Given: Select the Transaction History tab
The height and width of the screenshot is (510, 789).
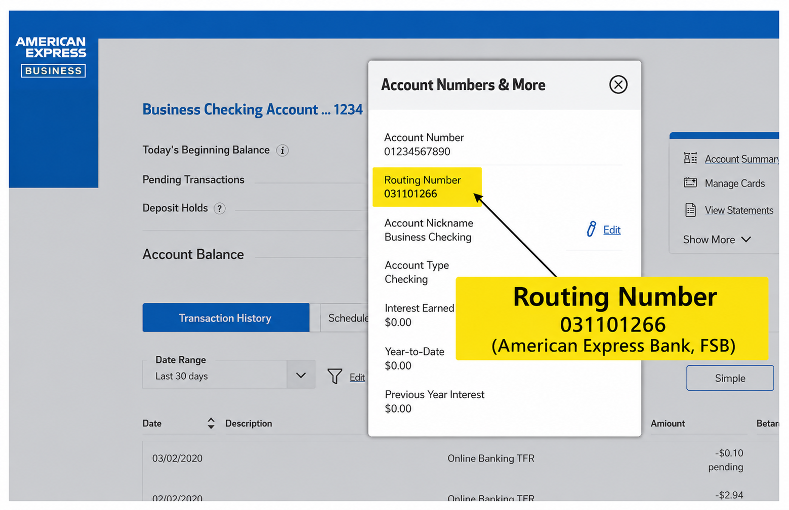Looking at the screenshot, I should [226, 317].
